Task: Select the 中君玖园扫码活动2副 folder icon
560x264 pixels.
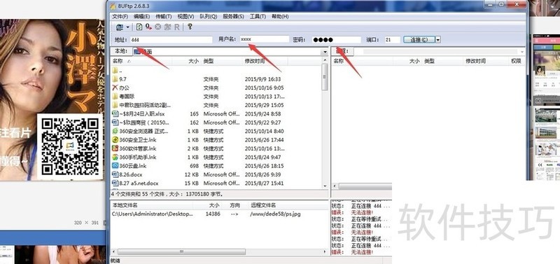Action: (x=115, y=105)
